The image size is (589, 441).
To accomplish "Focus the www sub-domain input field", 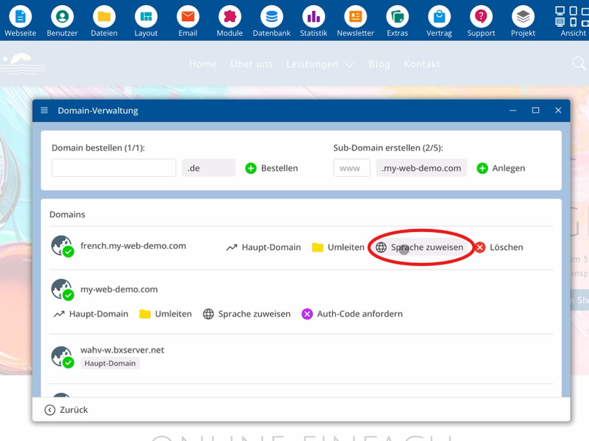I will point(351,168).
